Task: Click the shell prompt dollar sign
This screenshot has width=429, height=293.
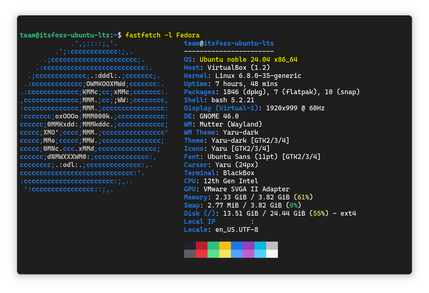Action: click(120, 35)
